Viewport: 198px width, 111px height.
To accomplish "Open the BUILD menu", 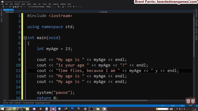I will (x=24, y=4).
